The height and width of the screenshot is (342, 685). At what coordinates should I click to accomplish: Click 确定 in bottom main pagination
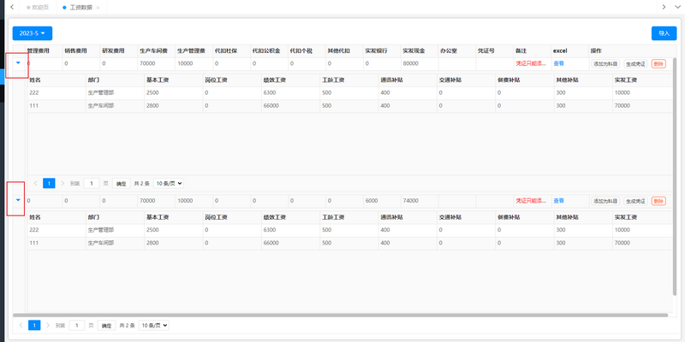pos(106,326)
